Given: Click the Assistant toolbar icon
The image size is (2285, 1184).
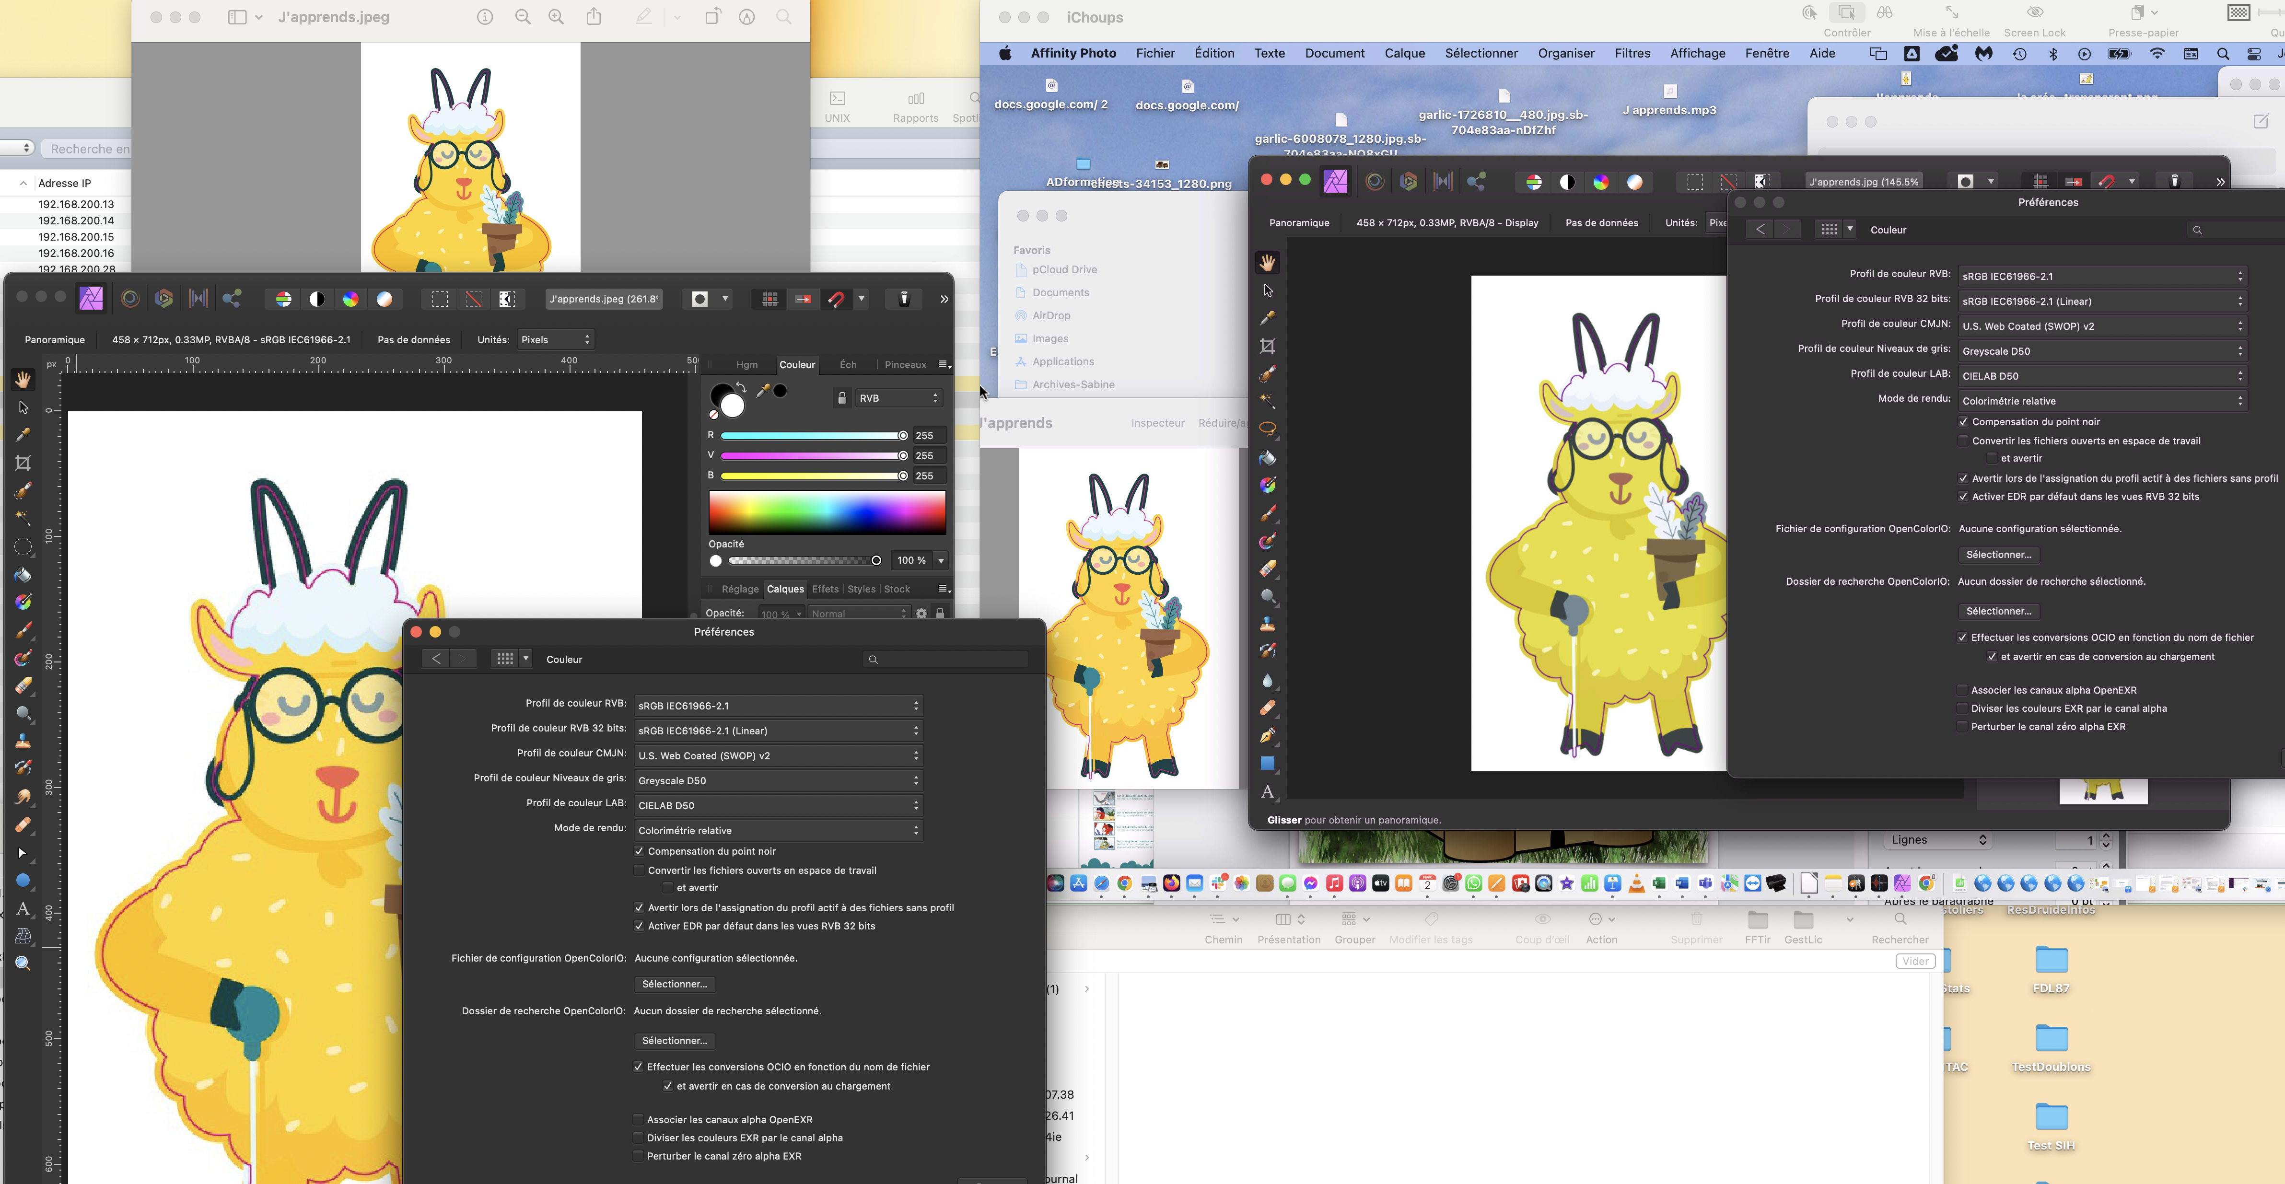Looking at the screenshot, I should [x=904, y=299].
